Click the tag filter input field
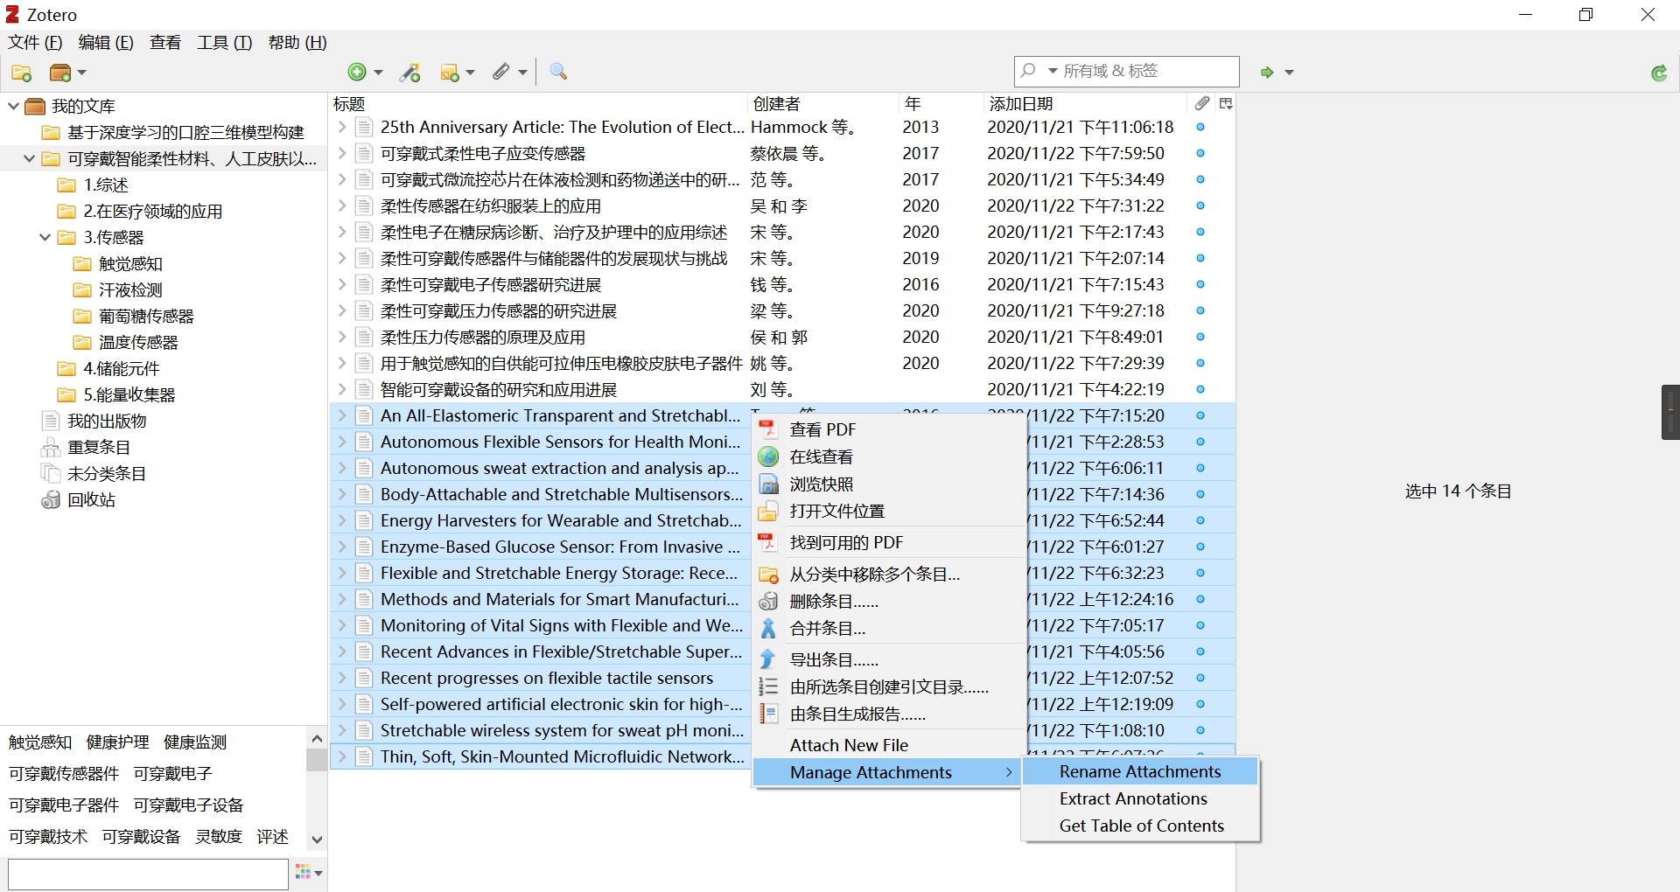The width and height of the screenshot is (1680, 892). coord(148,874)
